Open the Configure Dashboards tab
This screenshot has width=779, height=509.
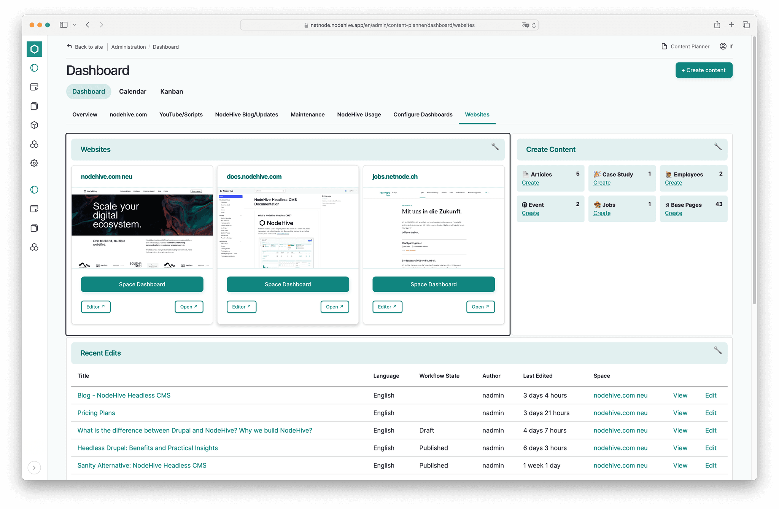423,115
